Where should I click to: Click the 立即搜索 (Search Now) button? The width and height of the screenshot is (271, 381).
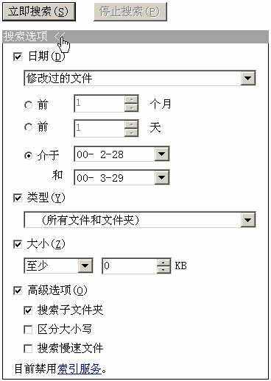click(x=39, y=12)
